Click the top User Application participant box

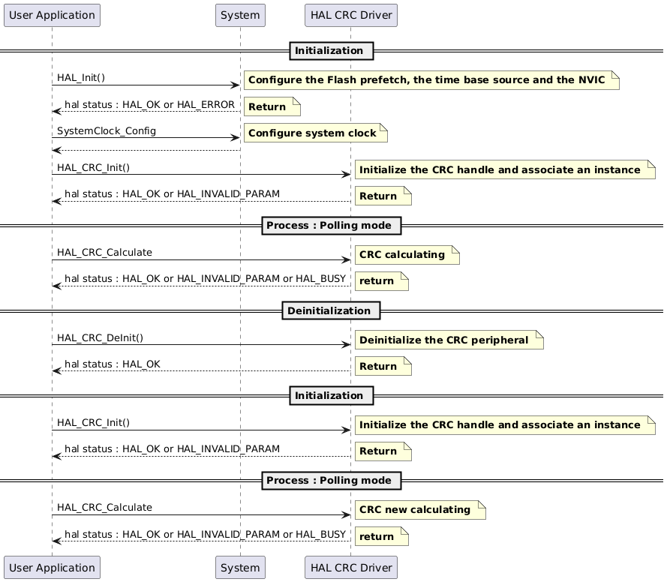(x=51, y=15)
